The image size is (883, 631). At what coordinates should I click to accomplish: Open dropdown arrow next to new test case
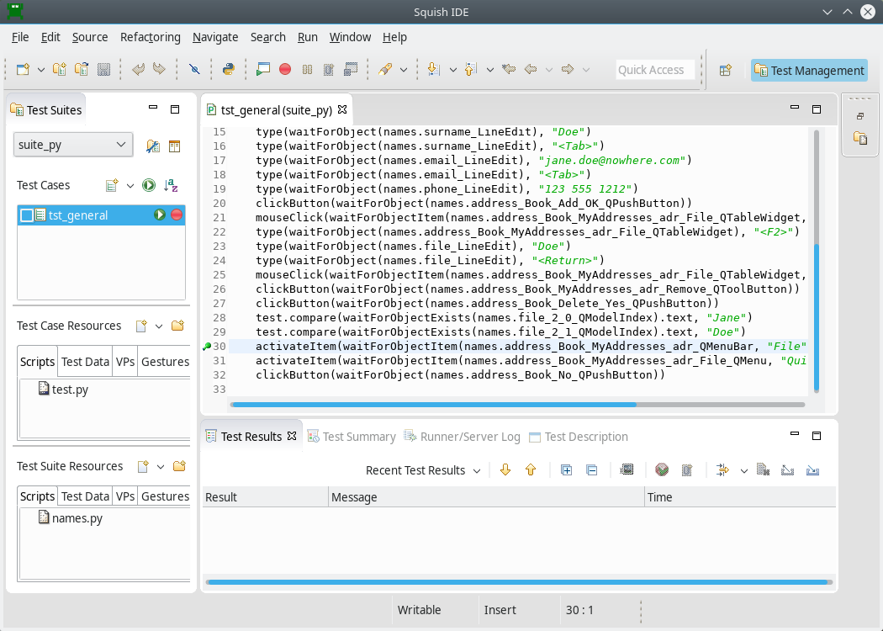click(x=130, y=186)
